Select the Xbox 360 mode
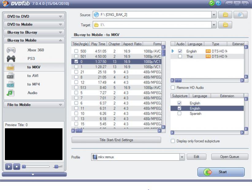The image size is (252, 190). click(34, 50)
